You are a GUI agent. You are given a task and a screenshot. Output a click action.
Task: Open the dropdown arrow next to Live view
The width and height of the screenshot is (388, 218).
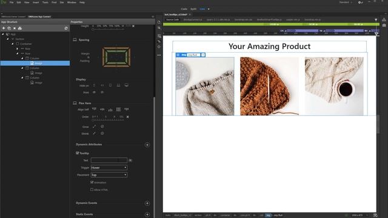pyautogui.click(x=209, y=9)
